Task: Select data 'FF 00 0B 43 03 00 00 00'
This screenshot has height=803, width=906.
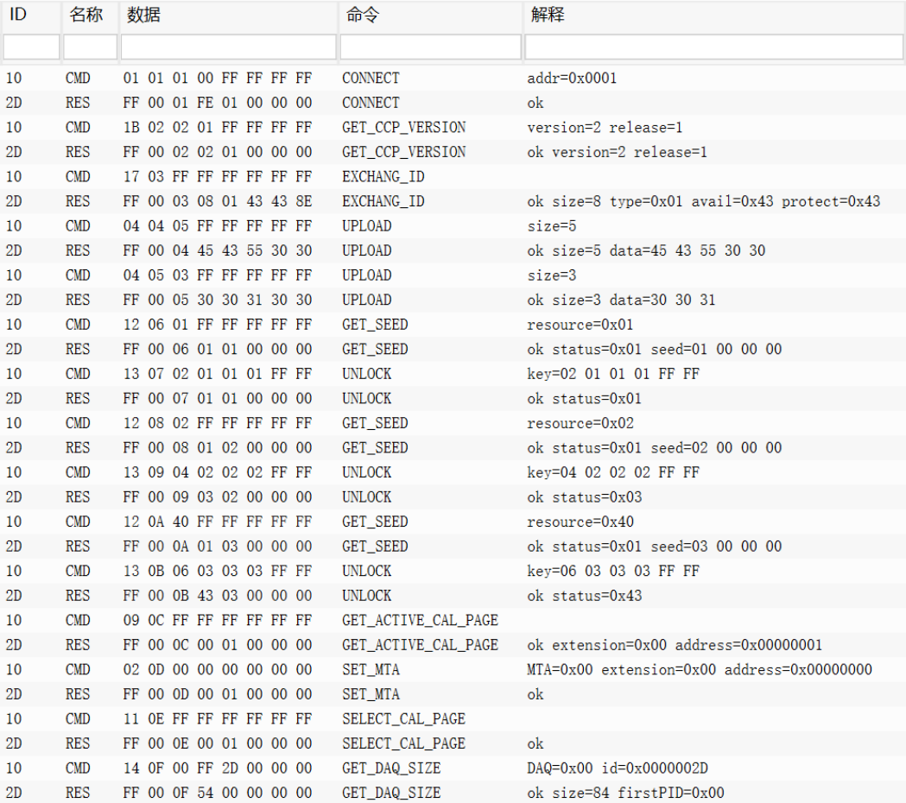Action: (x=218, y=596)
